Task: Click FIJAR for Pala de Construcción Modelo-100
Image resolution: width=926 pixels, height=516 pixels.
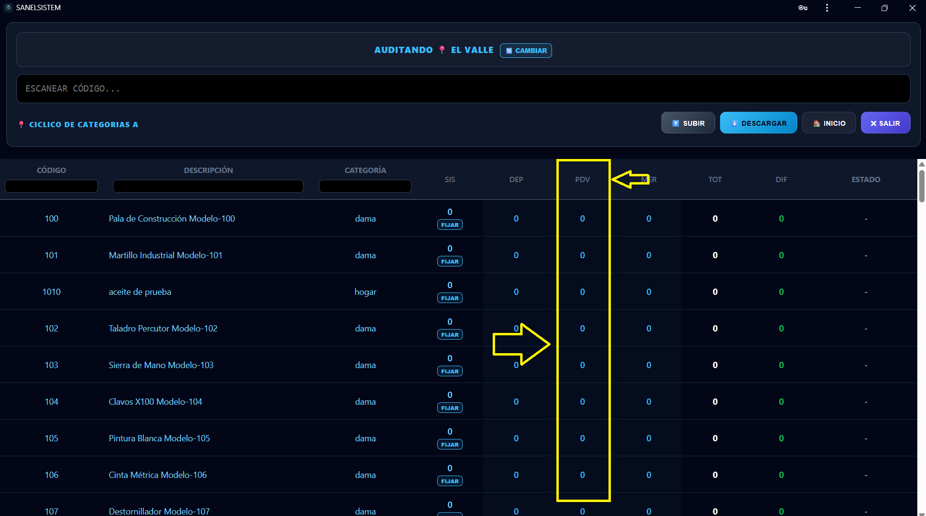Action: click(x=450, y=225)
